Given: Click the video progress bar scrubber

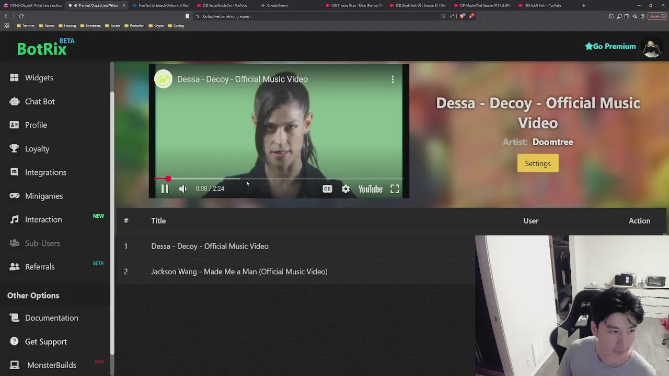Looking at the screenshot, I should pos(168,179).
